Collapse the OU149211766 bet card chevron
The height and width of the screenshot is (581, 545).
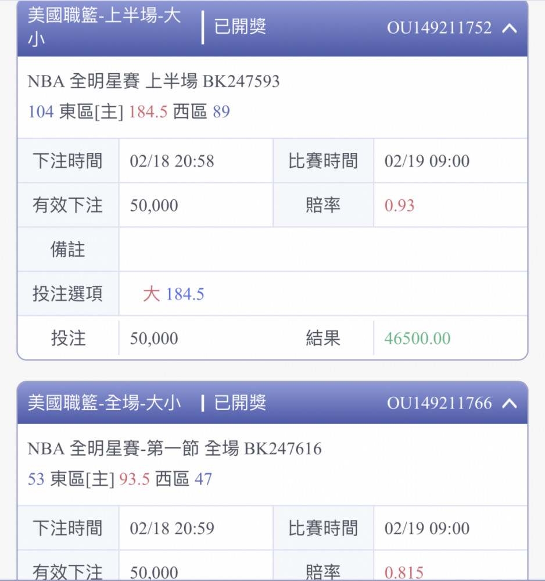[510, 403]
